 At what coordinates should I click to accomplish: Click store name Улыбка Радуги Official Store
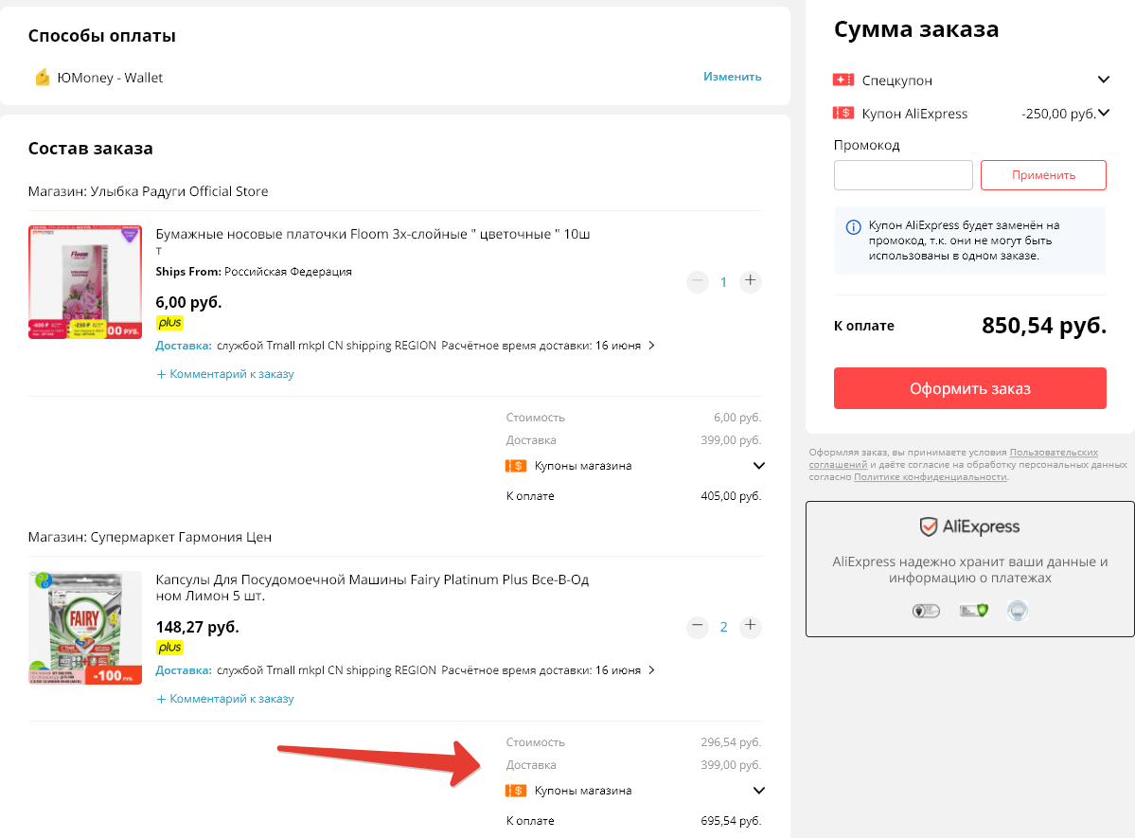pyautogui.click(x=179, y=191)
